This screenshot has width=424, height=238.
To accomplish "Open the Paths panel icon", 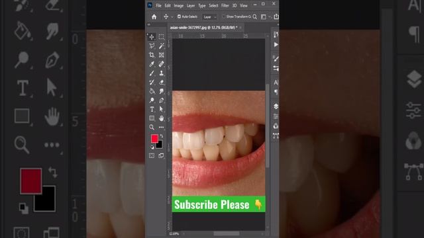I will [276, 136].
